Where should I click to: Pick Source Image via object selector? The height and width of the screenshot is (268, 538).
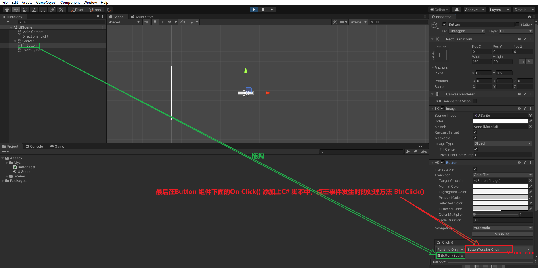pyautogui.click(x=530, y=115)
